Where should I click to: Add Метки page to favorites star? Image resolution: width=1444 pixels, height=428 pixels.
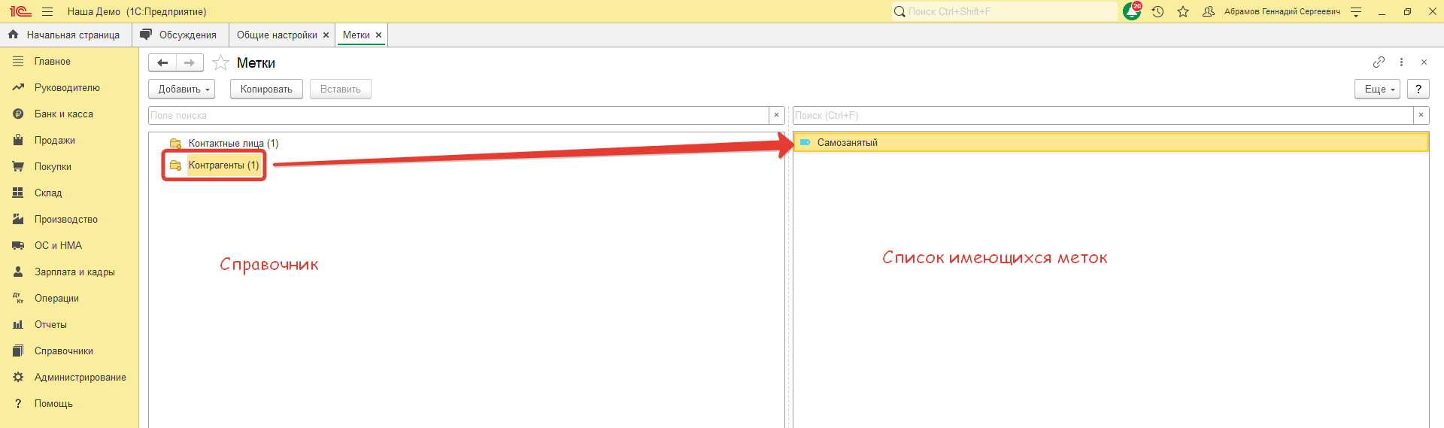(x=220, y=63)
